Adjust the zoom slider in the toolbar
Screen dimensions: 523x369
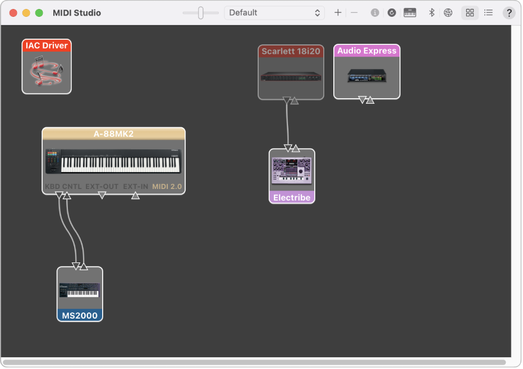[200, 12]
